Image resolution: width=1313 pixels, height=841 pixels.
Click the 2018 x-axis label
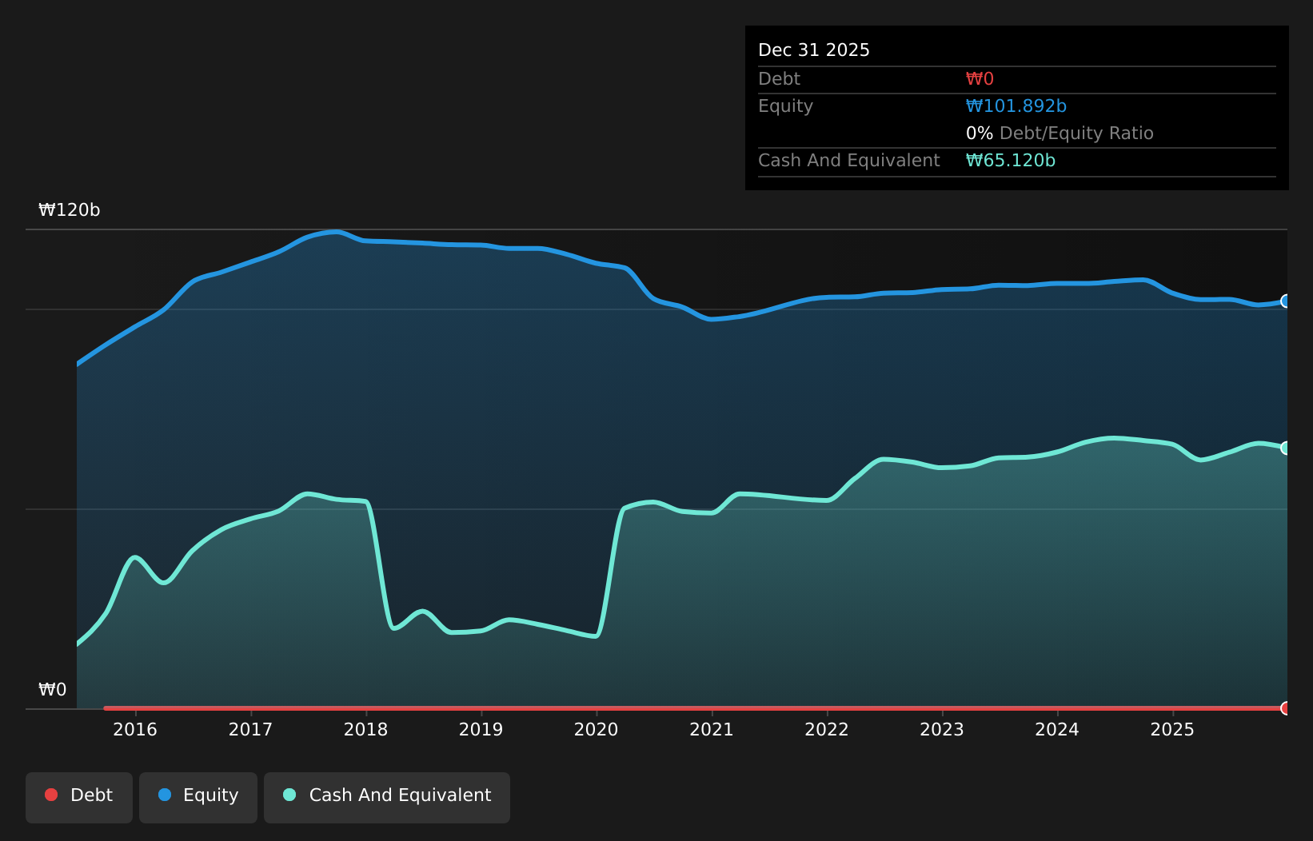[365, 730]
